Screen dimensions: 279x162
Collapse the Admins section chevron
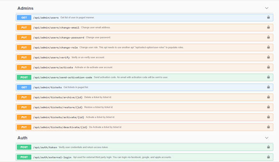point(267,8)
